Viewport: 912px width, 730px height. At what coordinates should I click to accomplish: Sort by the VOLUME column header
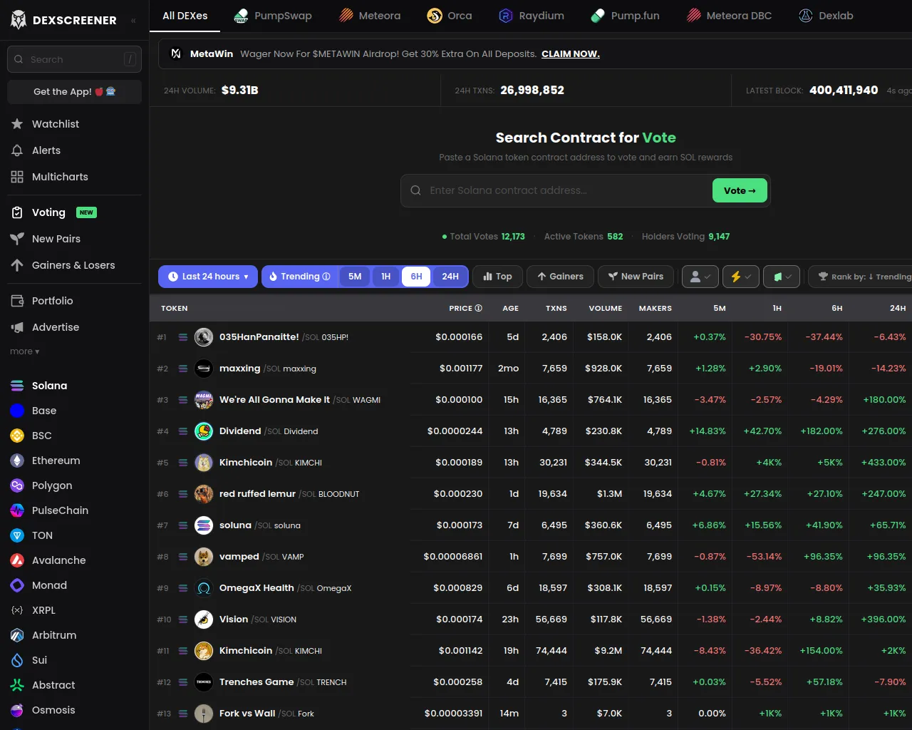pyautogui.click(x=606, y=308)
